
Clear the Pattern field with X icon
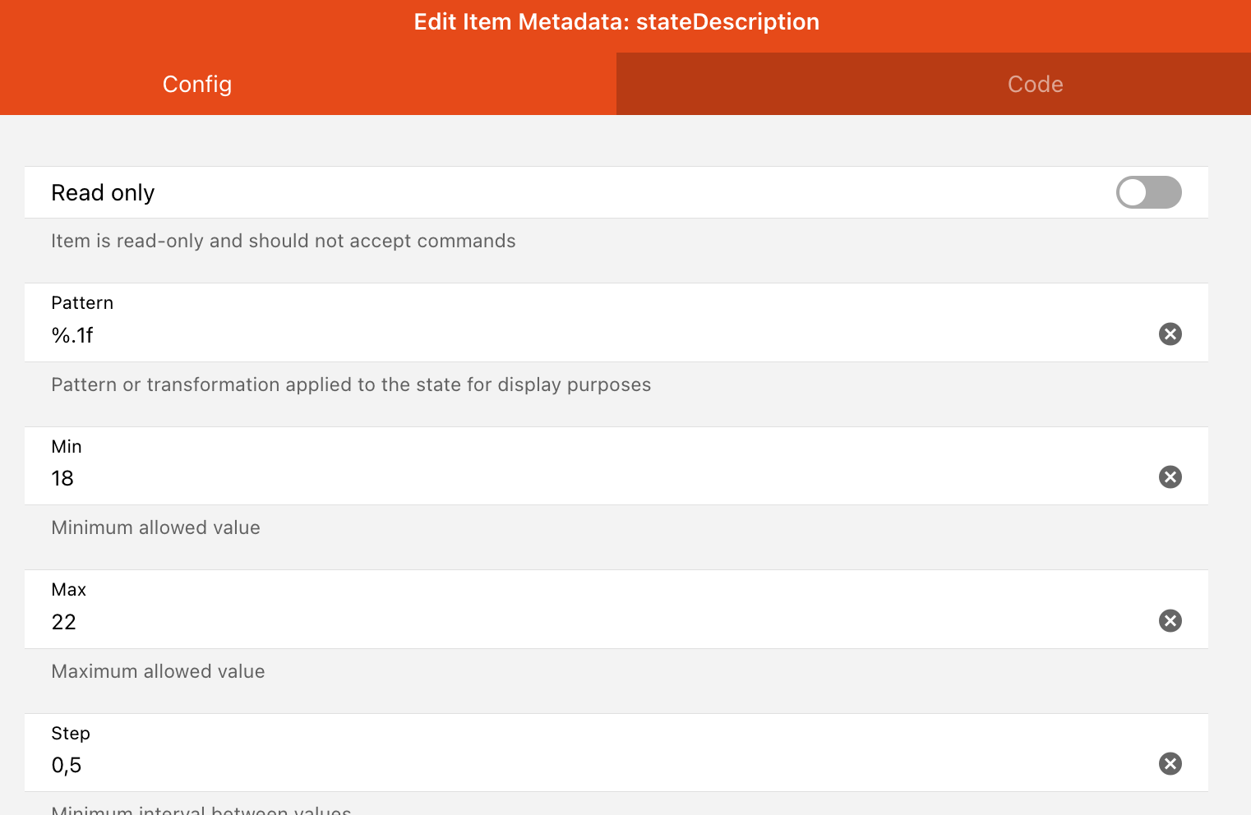pos(1170,334)
